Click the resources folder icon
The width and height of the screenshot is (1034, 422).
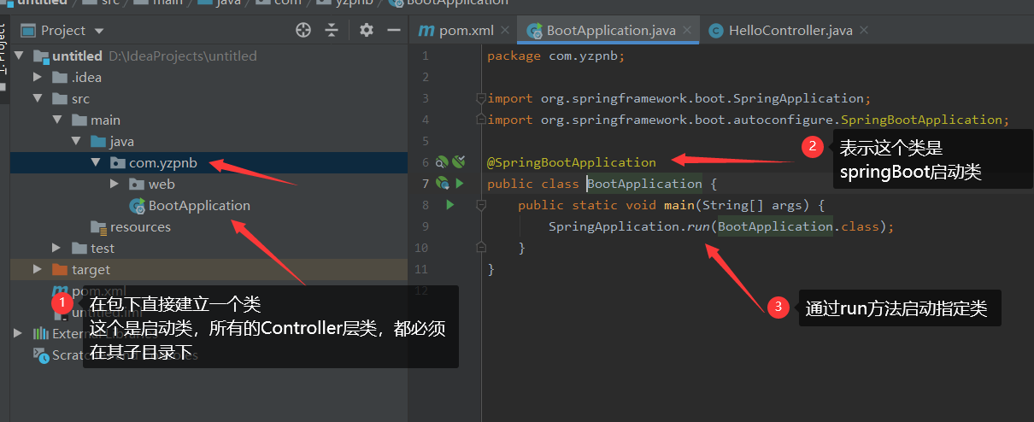click(99, 227)
